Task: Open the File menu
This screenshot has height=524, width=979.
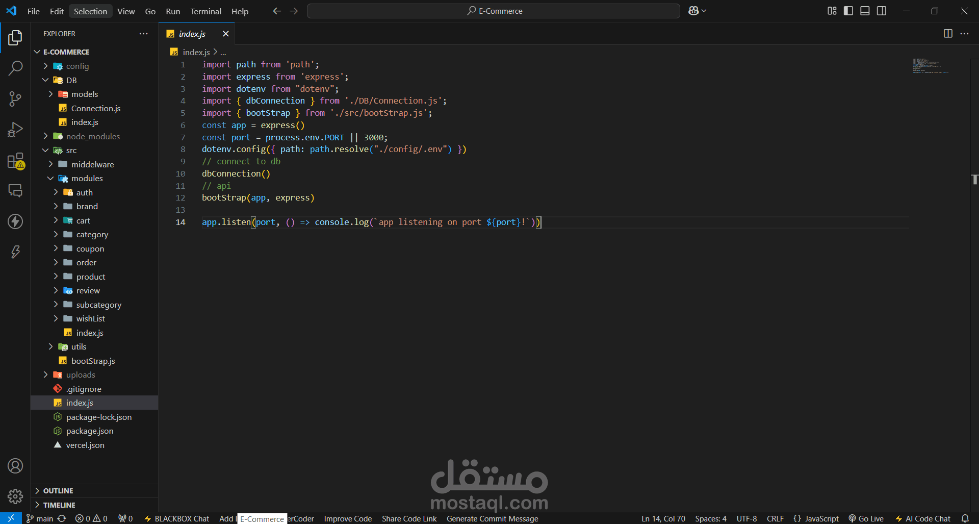Action: 34,11
